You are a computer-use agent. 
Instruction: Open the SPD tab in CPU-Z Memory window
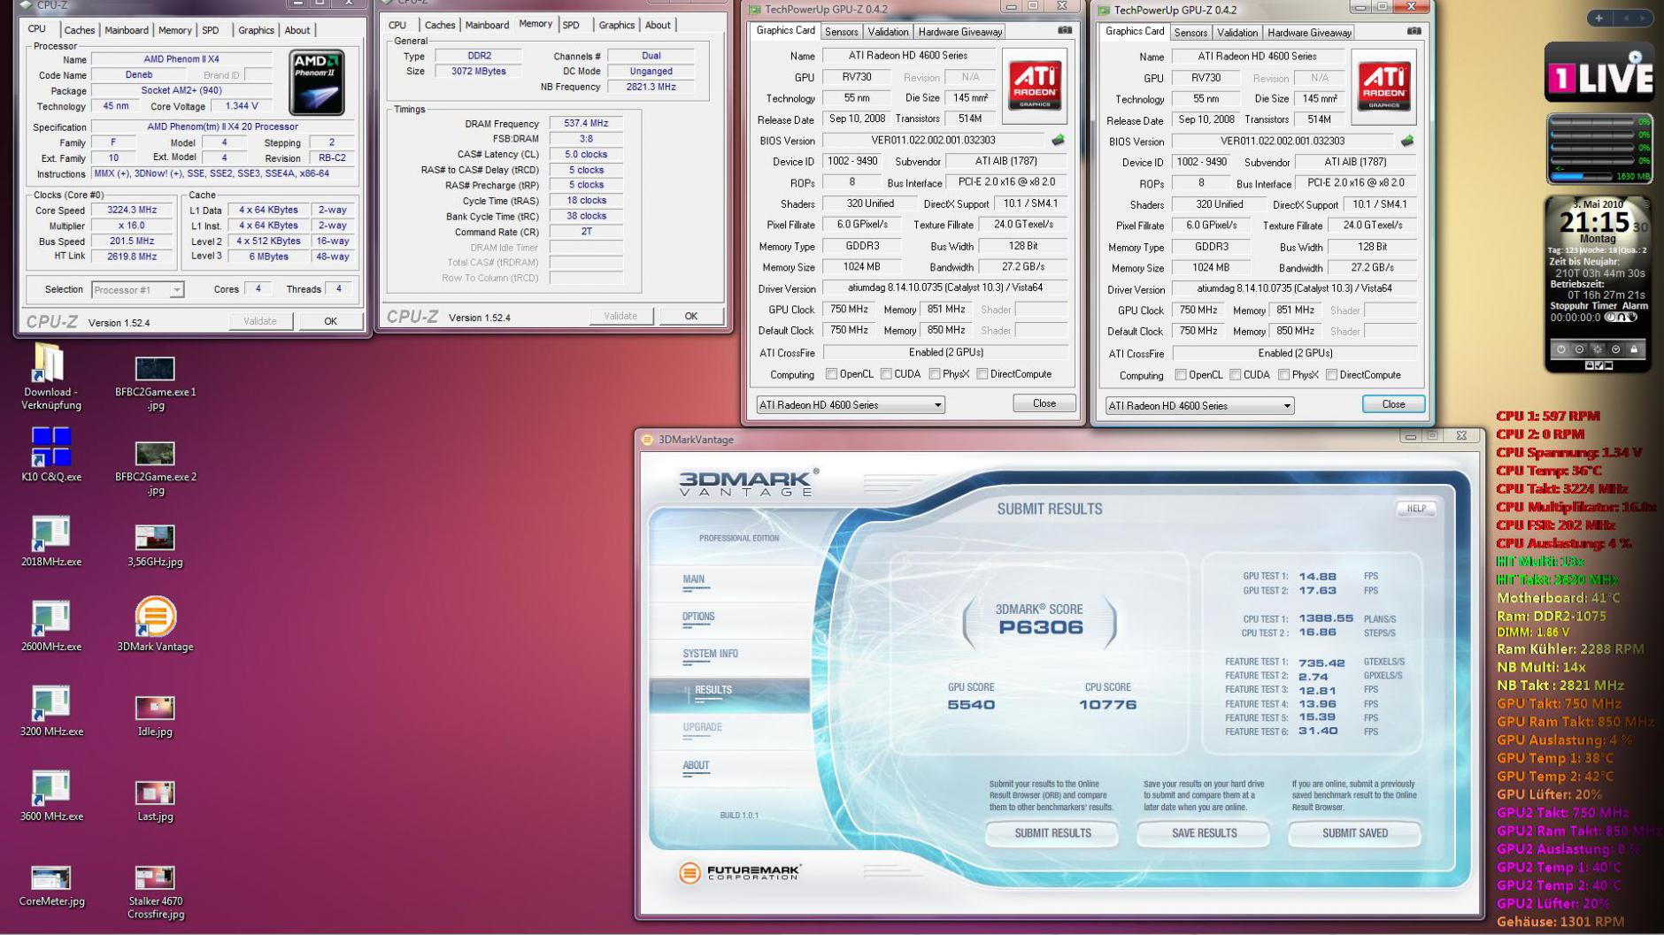(x=571, y=25)
